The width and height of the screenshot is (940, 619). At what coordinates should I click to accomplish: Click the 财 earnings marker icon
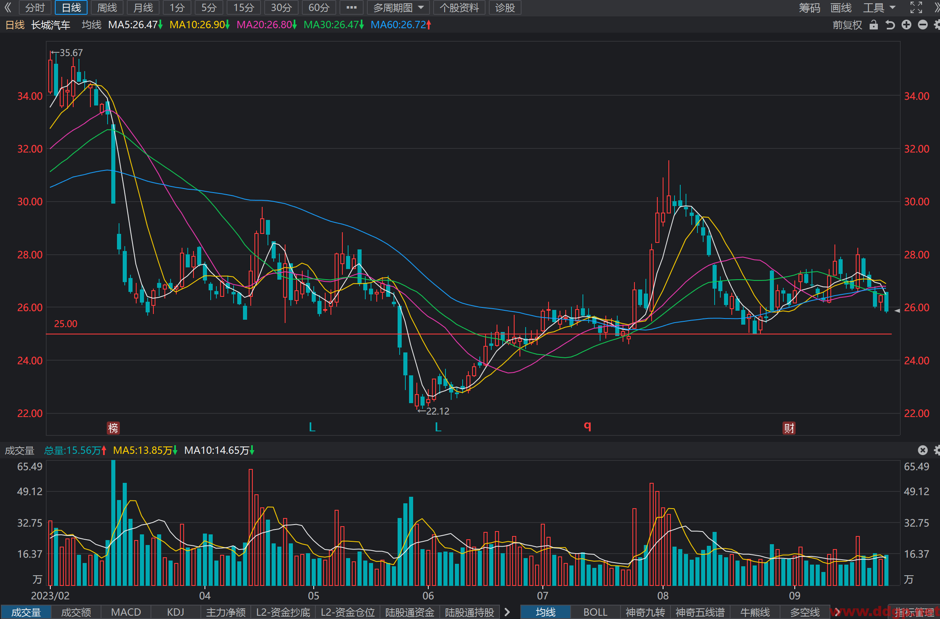[789, 428]
